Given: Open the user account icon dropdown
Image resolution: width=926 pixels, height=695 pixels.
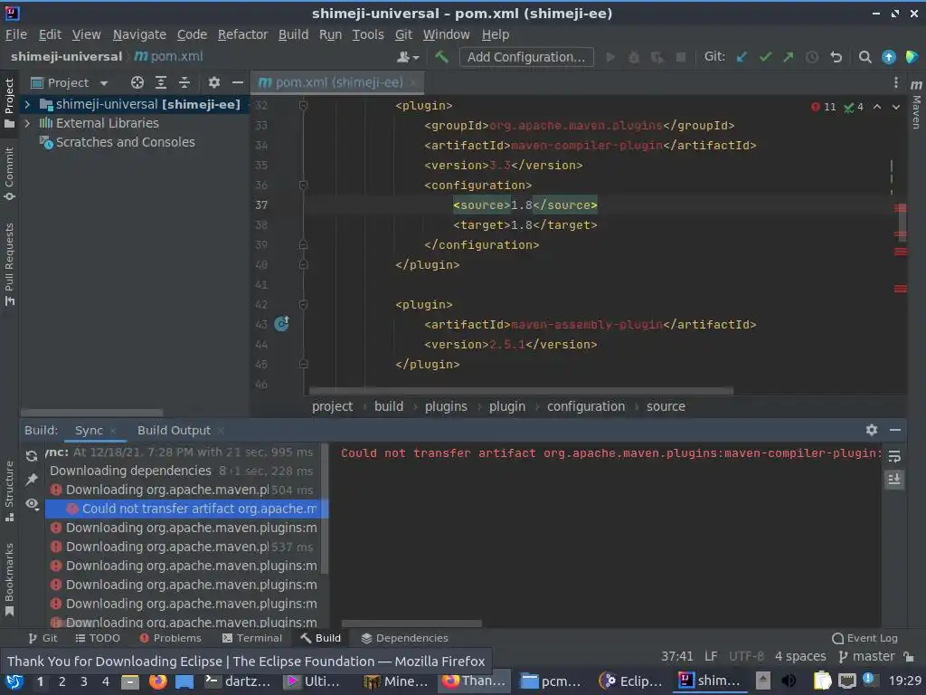Looking at the screenshot, I should click(408, 57).
